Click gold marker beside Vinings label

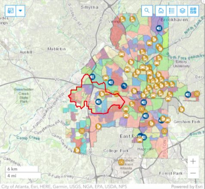(x=122, y=19)
